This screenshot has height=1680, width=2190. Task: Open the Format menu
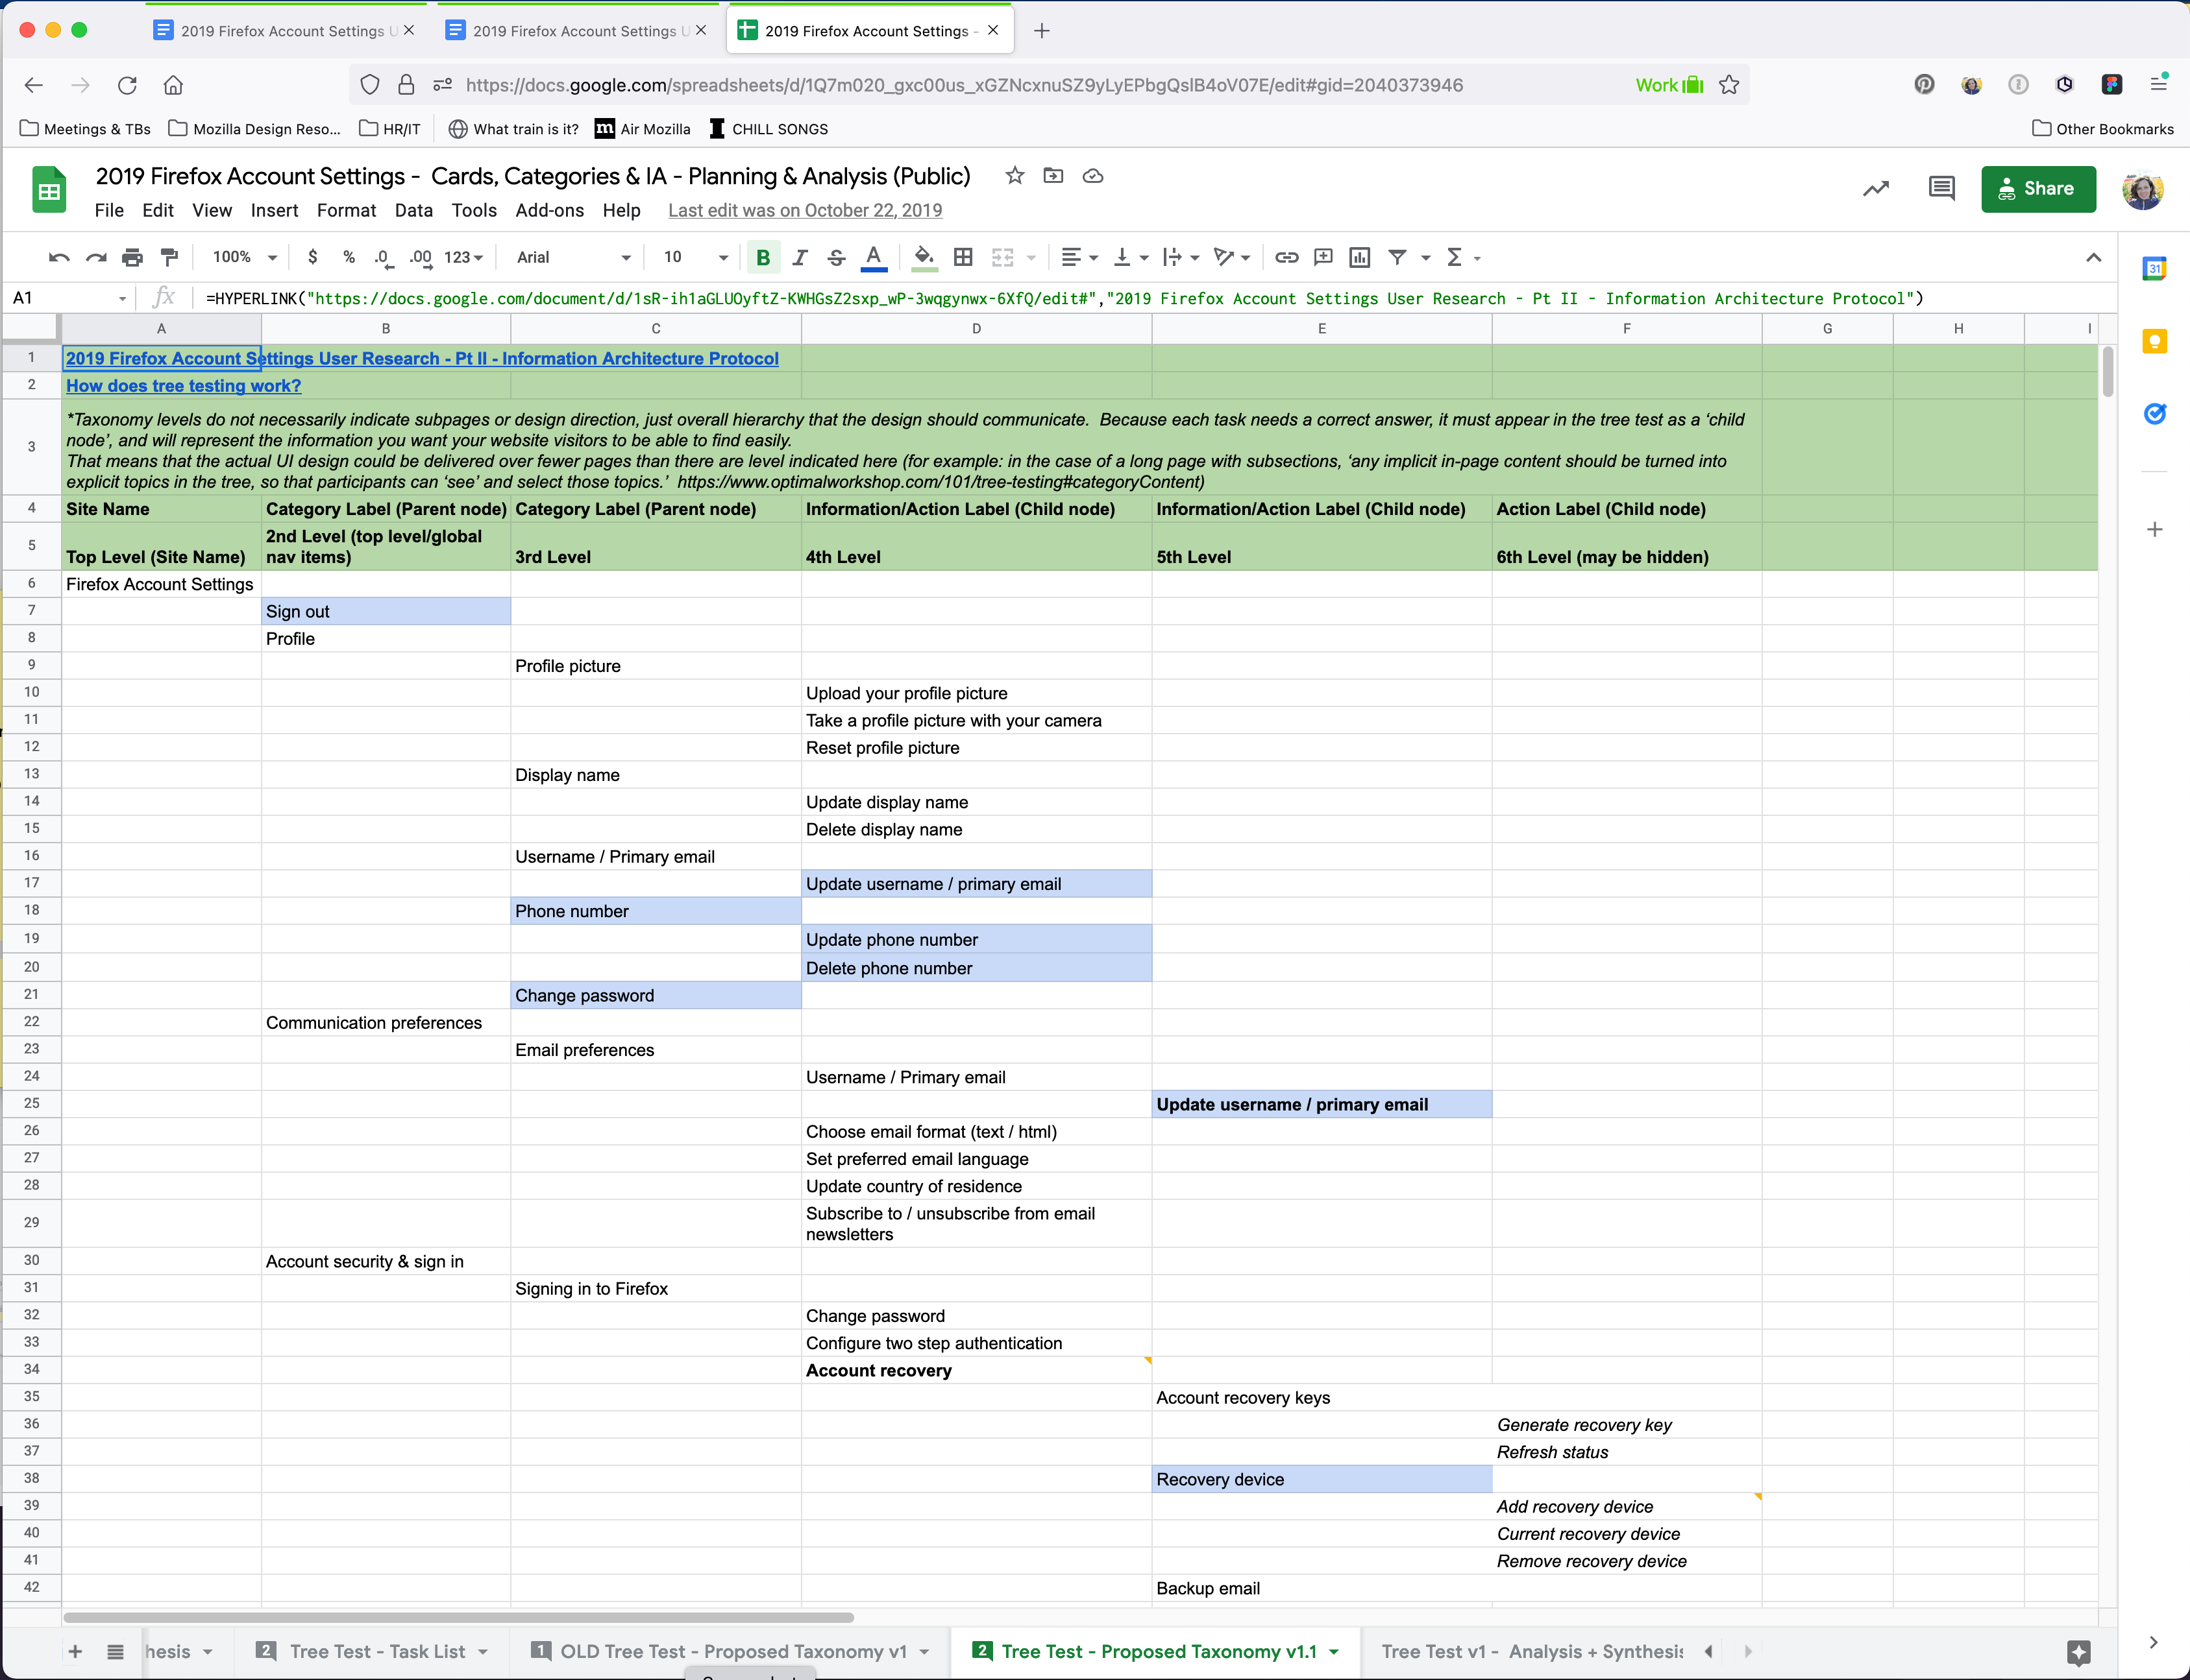tap(346, 210)
